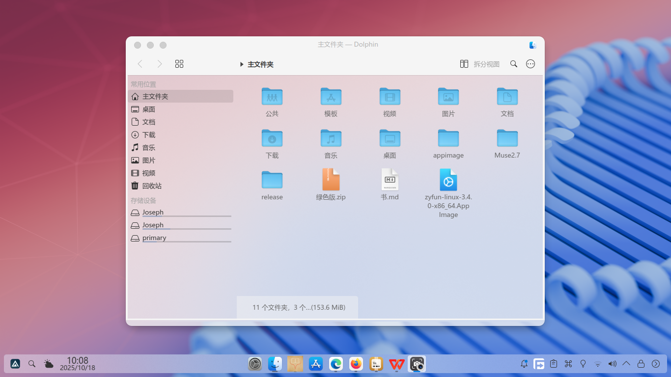Open Microsoft Edge from the dock
The image size is (671, 377).
point(336,364)
